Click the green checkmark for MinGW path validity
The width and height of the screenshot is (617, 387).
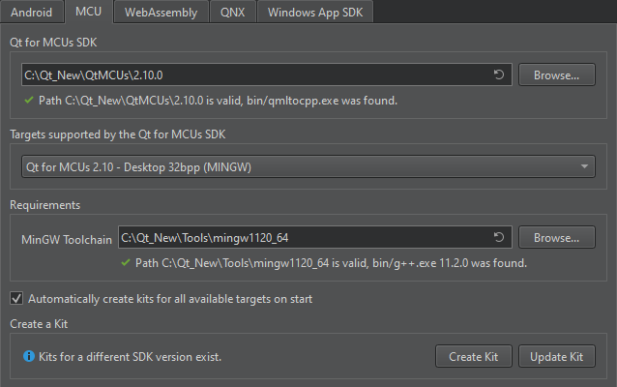coord(126,262)
